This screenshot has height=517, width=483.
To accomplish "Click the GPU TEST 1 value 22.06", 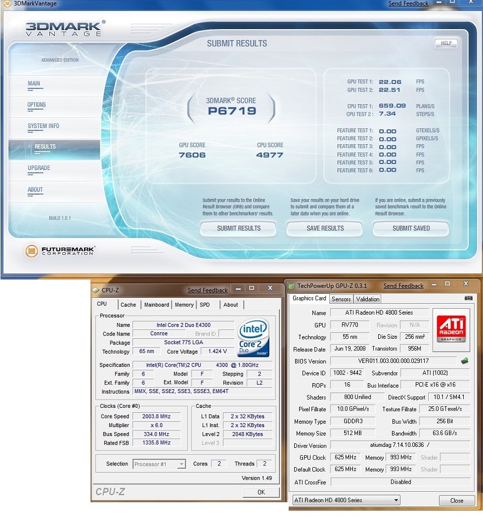I will point(390,82).
